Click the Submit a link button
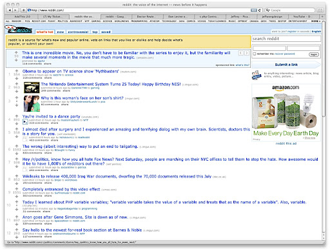The image size is (330, 251). click(286, 65)
